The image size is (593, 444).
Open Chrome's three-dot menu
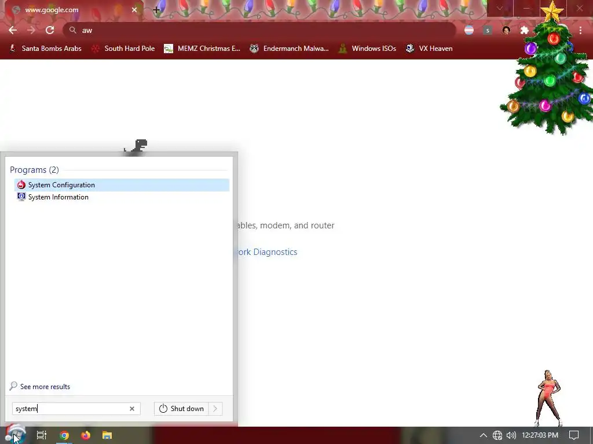click(x=580, y=30)
